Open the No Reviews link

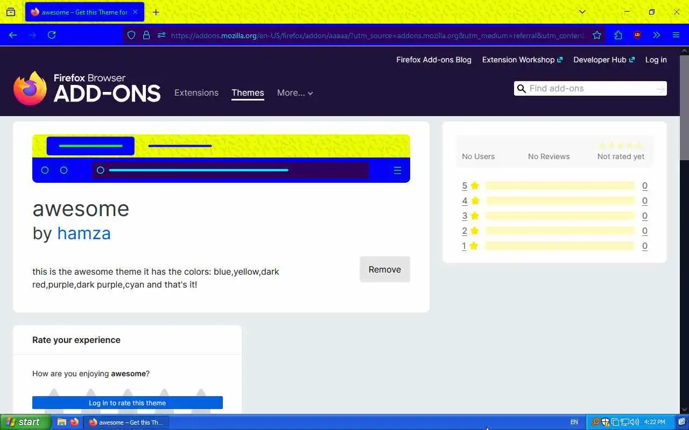point(549,156)
